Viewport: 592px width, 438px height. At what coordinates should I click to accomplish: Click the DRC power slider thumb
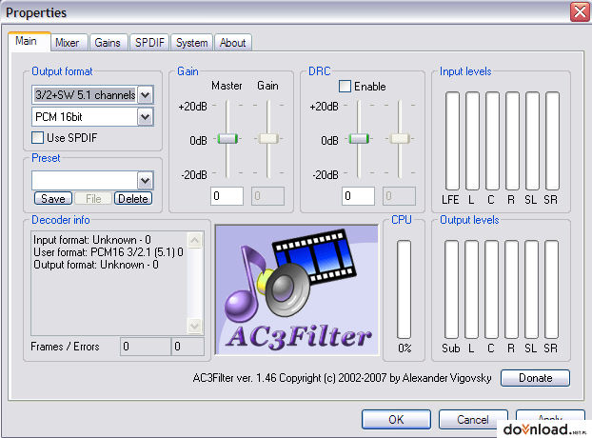(359, 139)
